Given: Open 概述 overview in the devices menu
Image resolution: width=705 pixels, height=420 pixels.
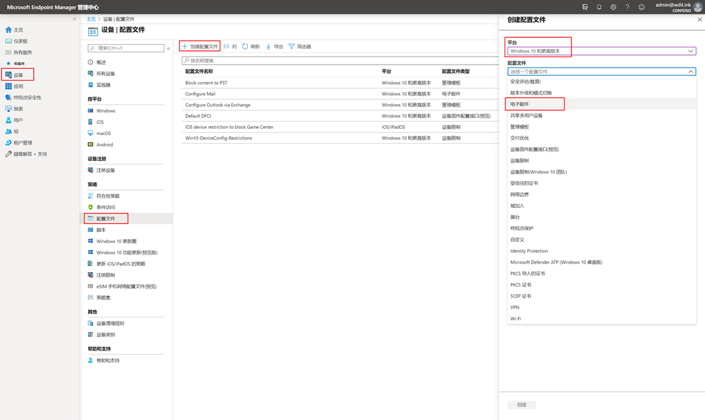Looking at the screenshot, I should (x=101, y=62).
